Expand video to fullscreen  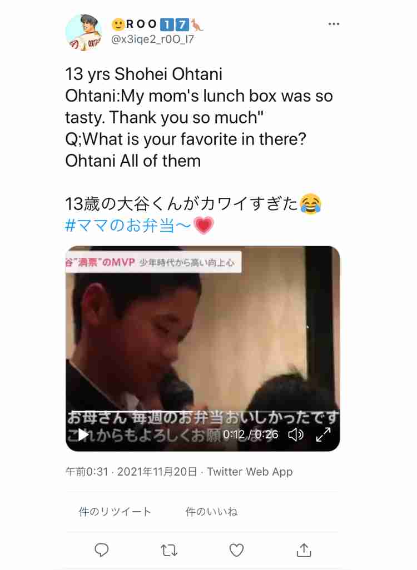coord(323,434)
